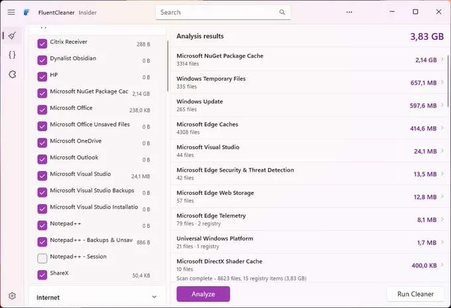
Task: Toggle Microsoft Office checkbox
Action: pyautogui.click(x=42, y=110)
